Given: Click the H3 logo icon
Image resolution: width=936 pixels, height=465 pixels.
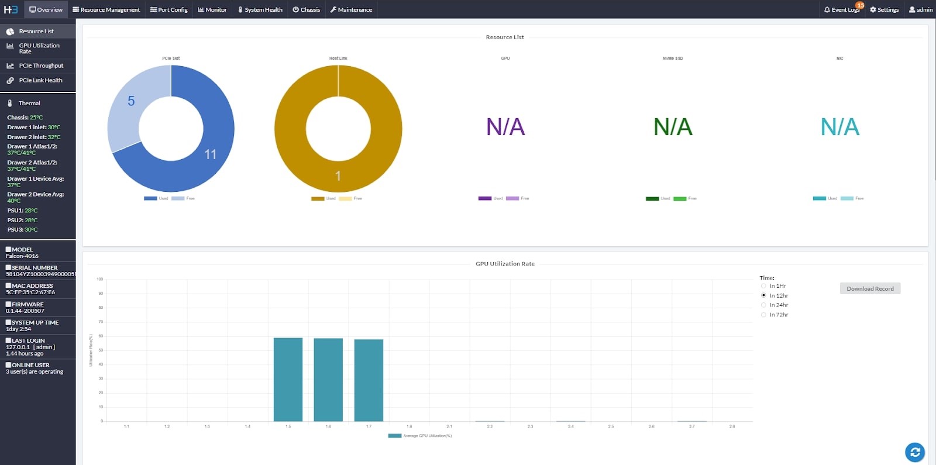Looking at the screenshot, I should point(11,9).
